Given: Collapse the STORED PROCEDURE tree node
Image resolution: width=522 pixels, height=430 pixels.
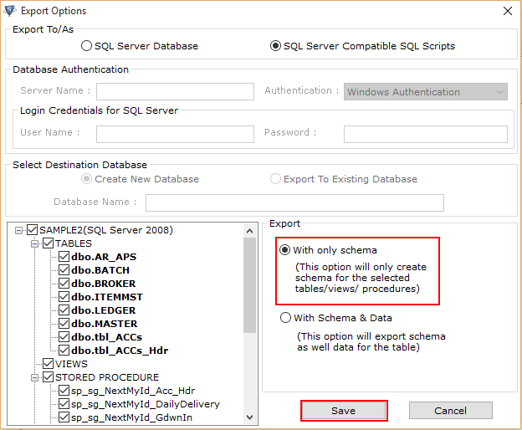Looking at the screenshot, I should pyautogui.click(x=34, y=378).
